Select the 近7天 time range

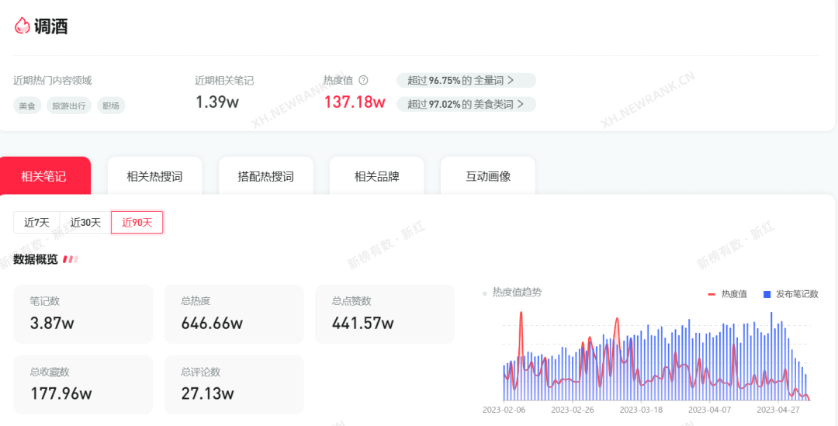point(36,223)
